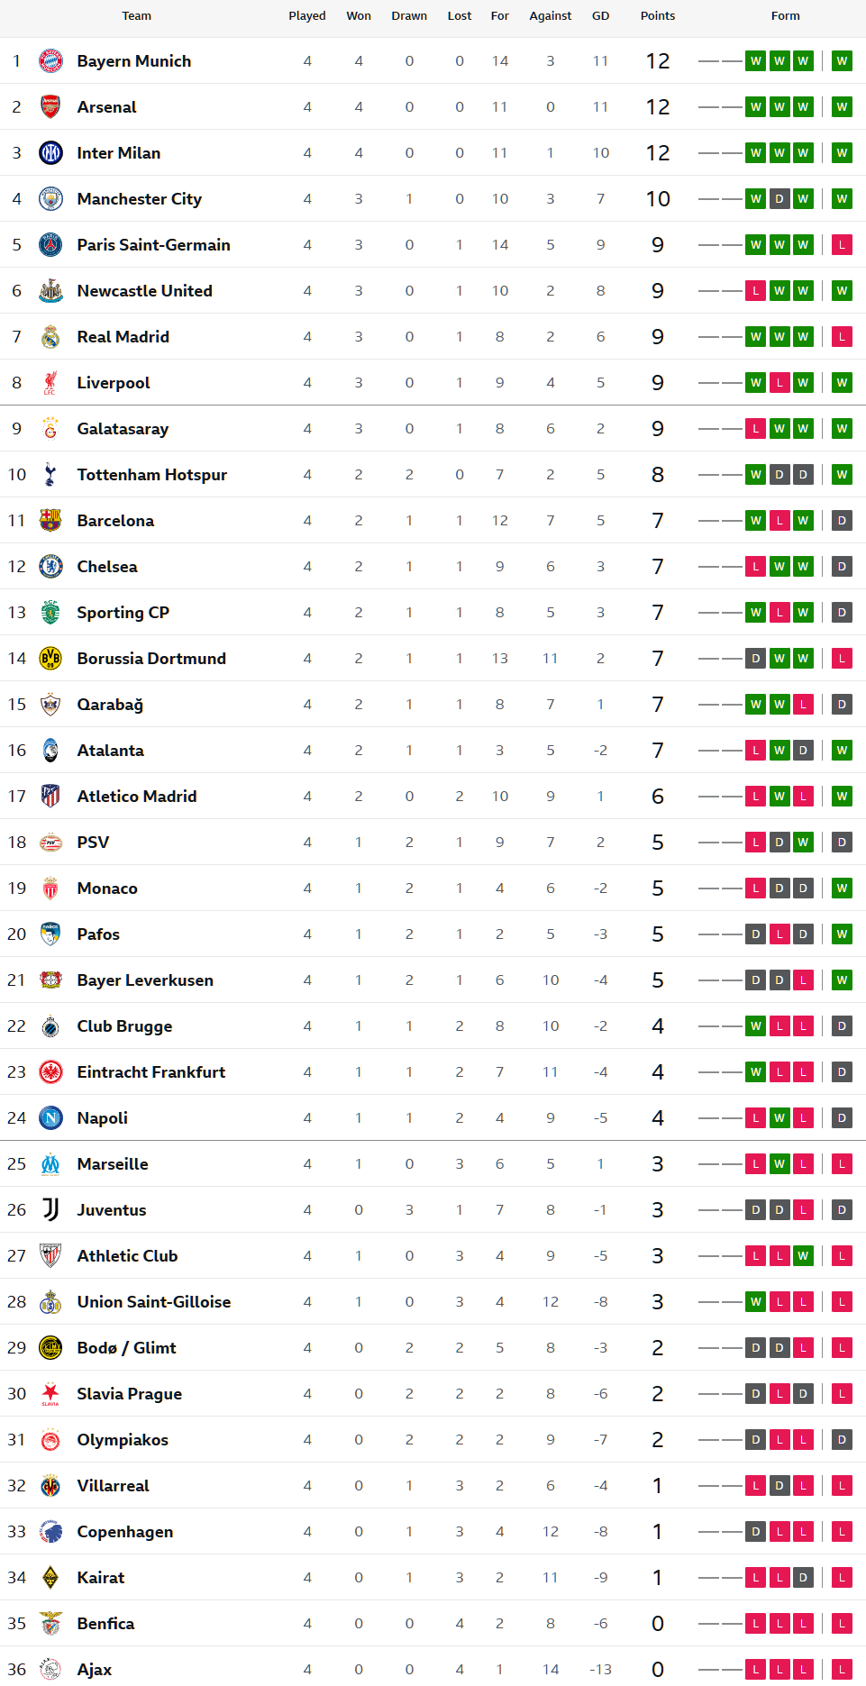866x1686 pixels.
Task: Click the Arsenal club crest icon
Action: click(50, 107)
